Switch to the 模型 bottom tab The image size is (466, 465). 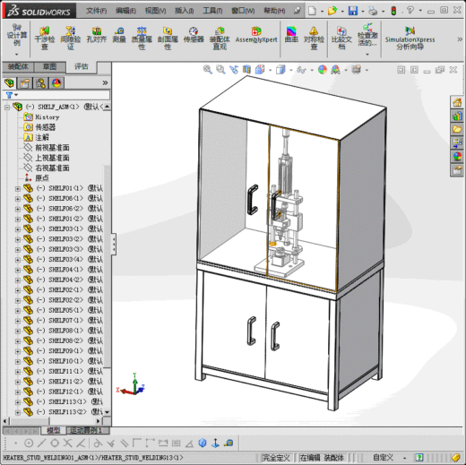54,431
